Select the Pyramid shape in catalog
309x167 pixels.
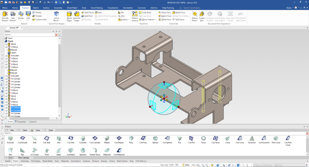coord(251,139)
